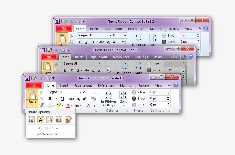This screenshot has height=155, width=235.
Task: Choose the picture paste option
Action: [x=31, y=120]
